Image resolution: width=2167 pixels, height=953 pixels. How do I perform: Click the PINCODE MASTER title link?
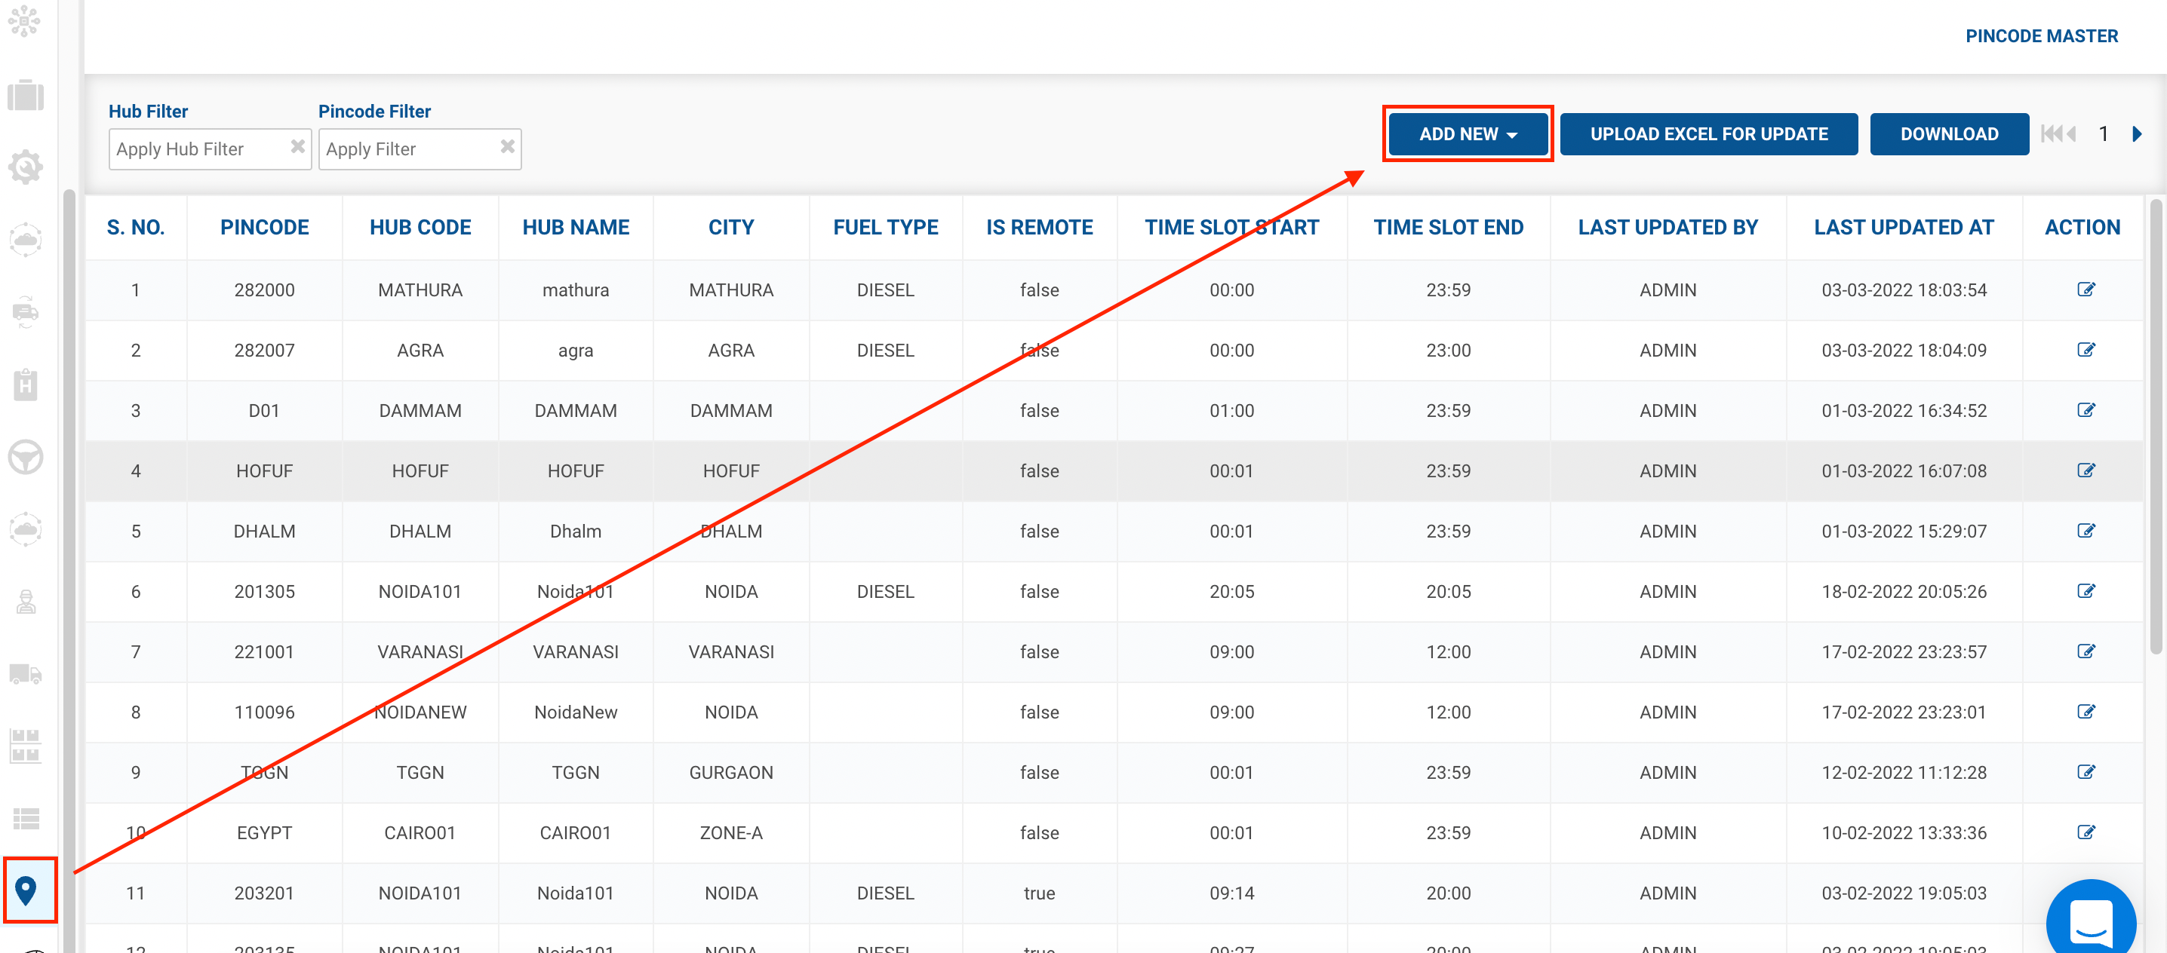[x=2041, y=36]
